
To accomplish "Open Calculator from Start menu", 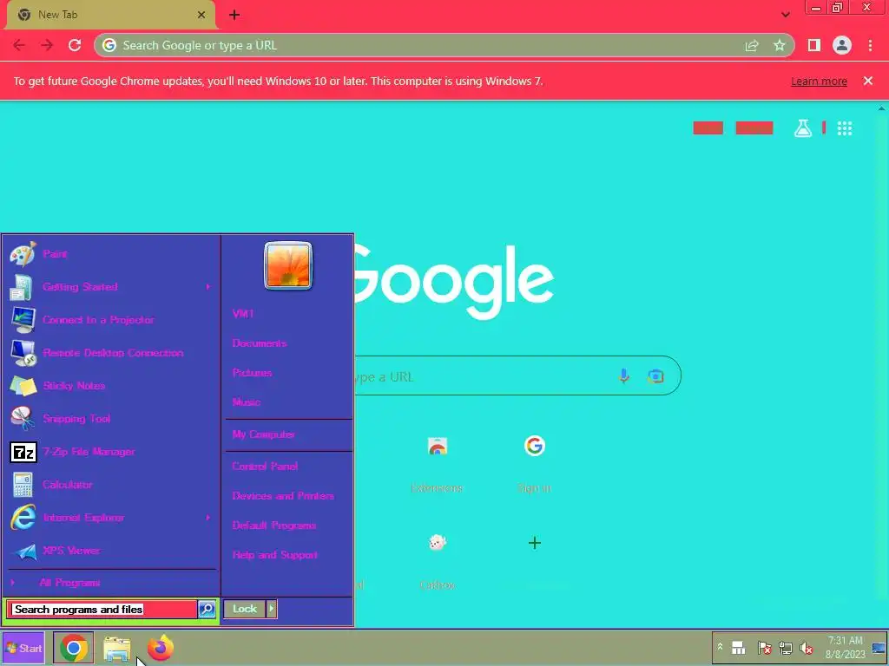I will [x=111, y=484].
